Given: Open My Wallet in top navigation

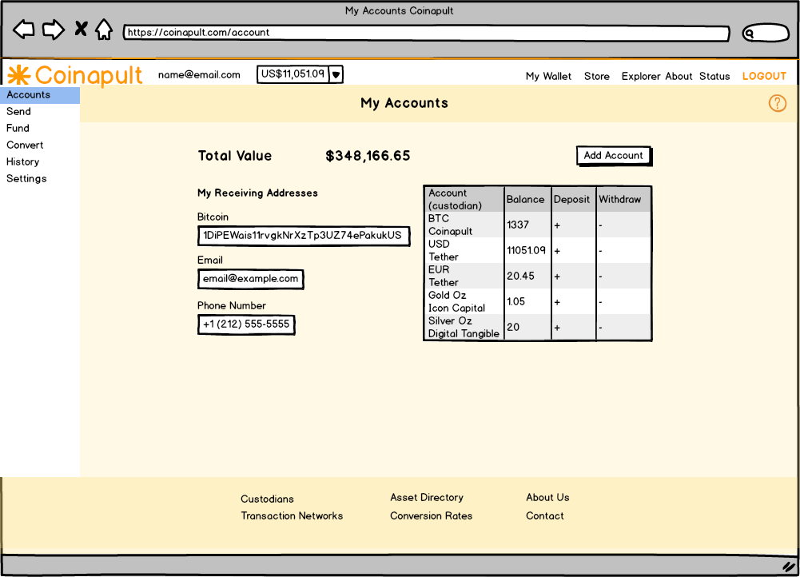Looking at the screenshot, I should [548, 77].
